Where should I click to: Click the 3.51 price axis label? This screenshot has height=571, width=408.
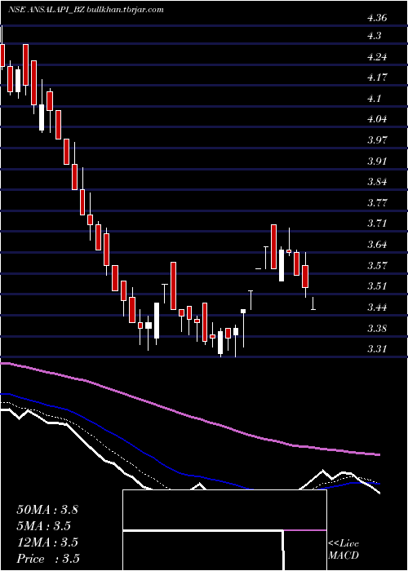377,285
